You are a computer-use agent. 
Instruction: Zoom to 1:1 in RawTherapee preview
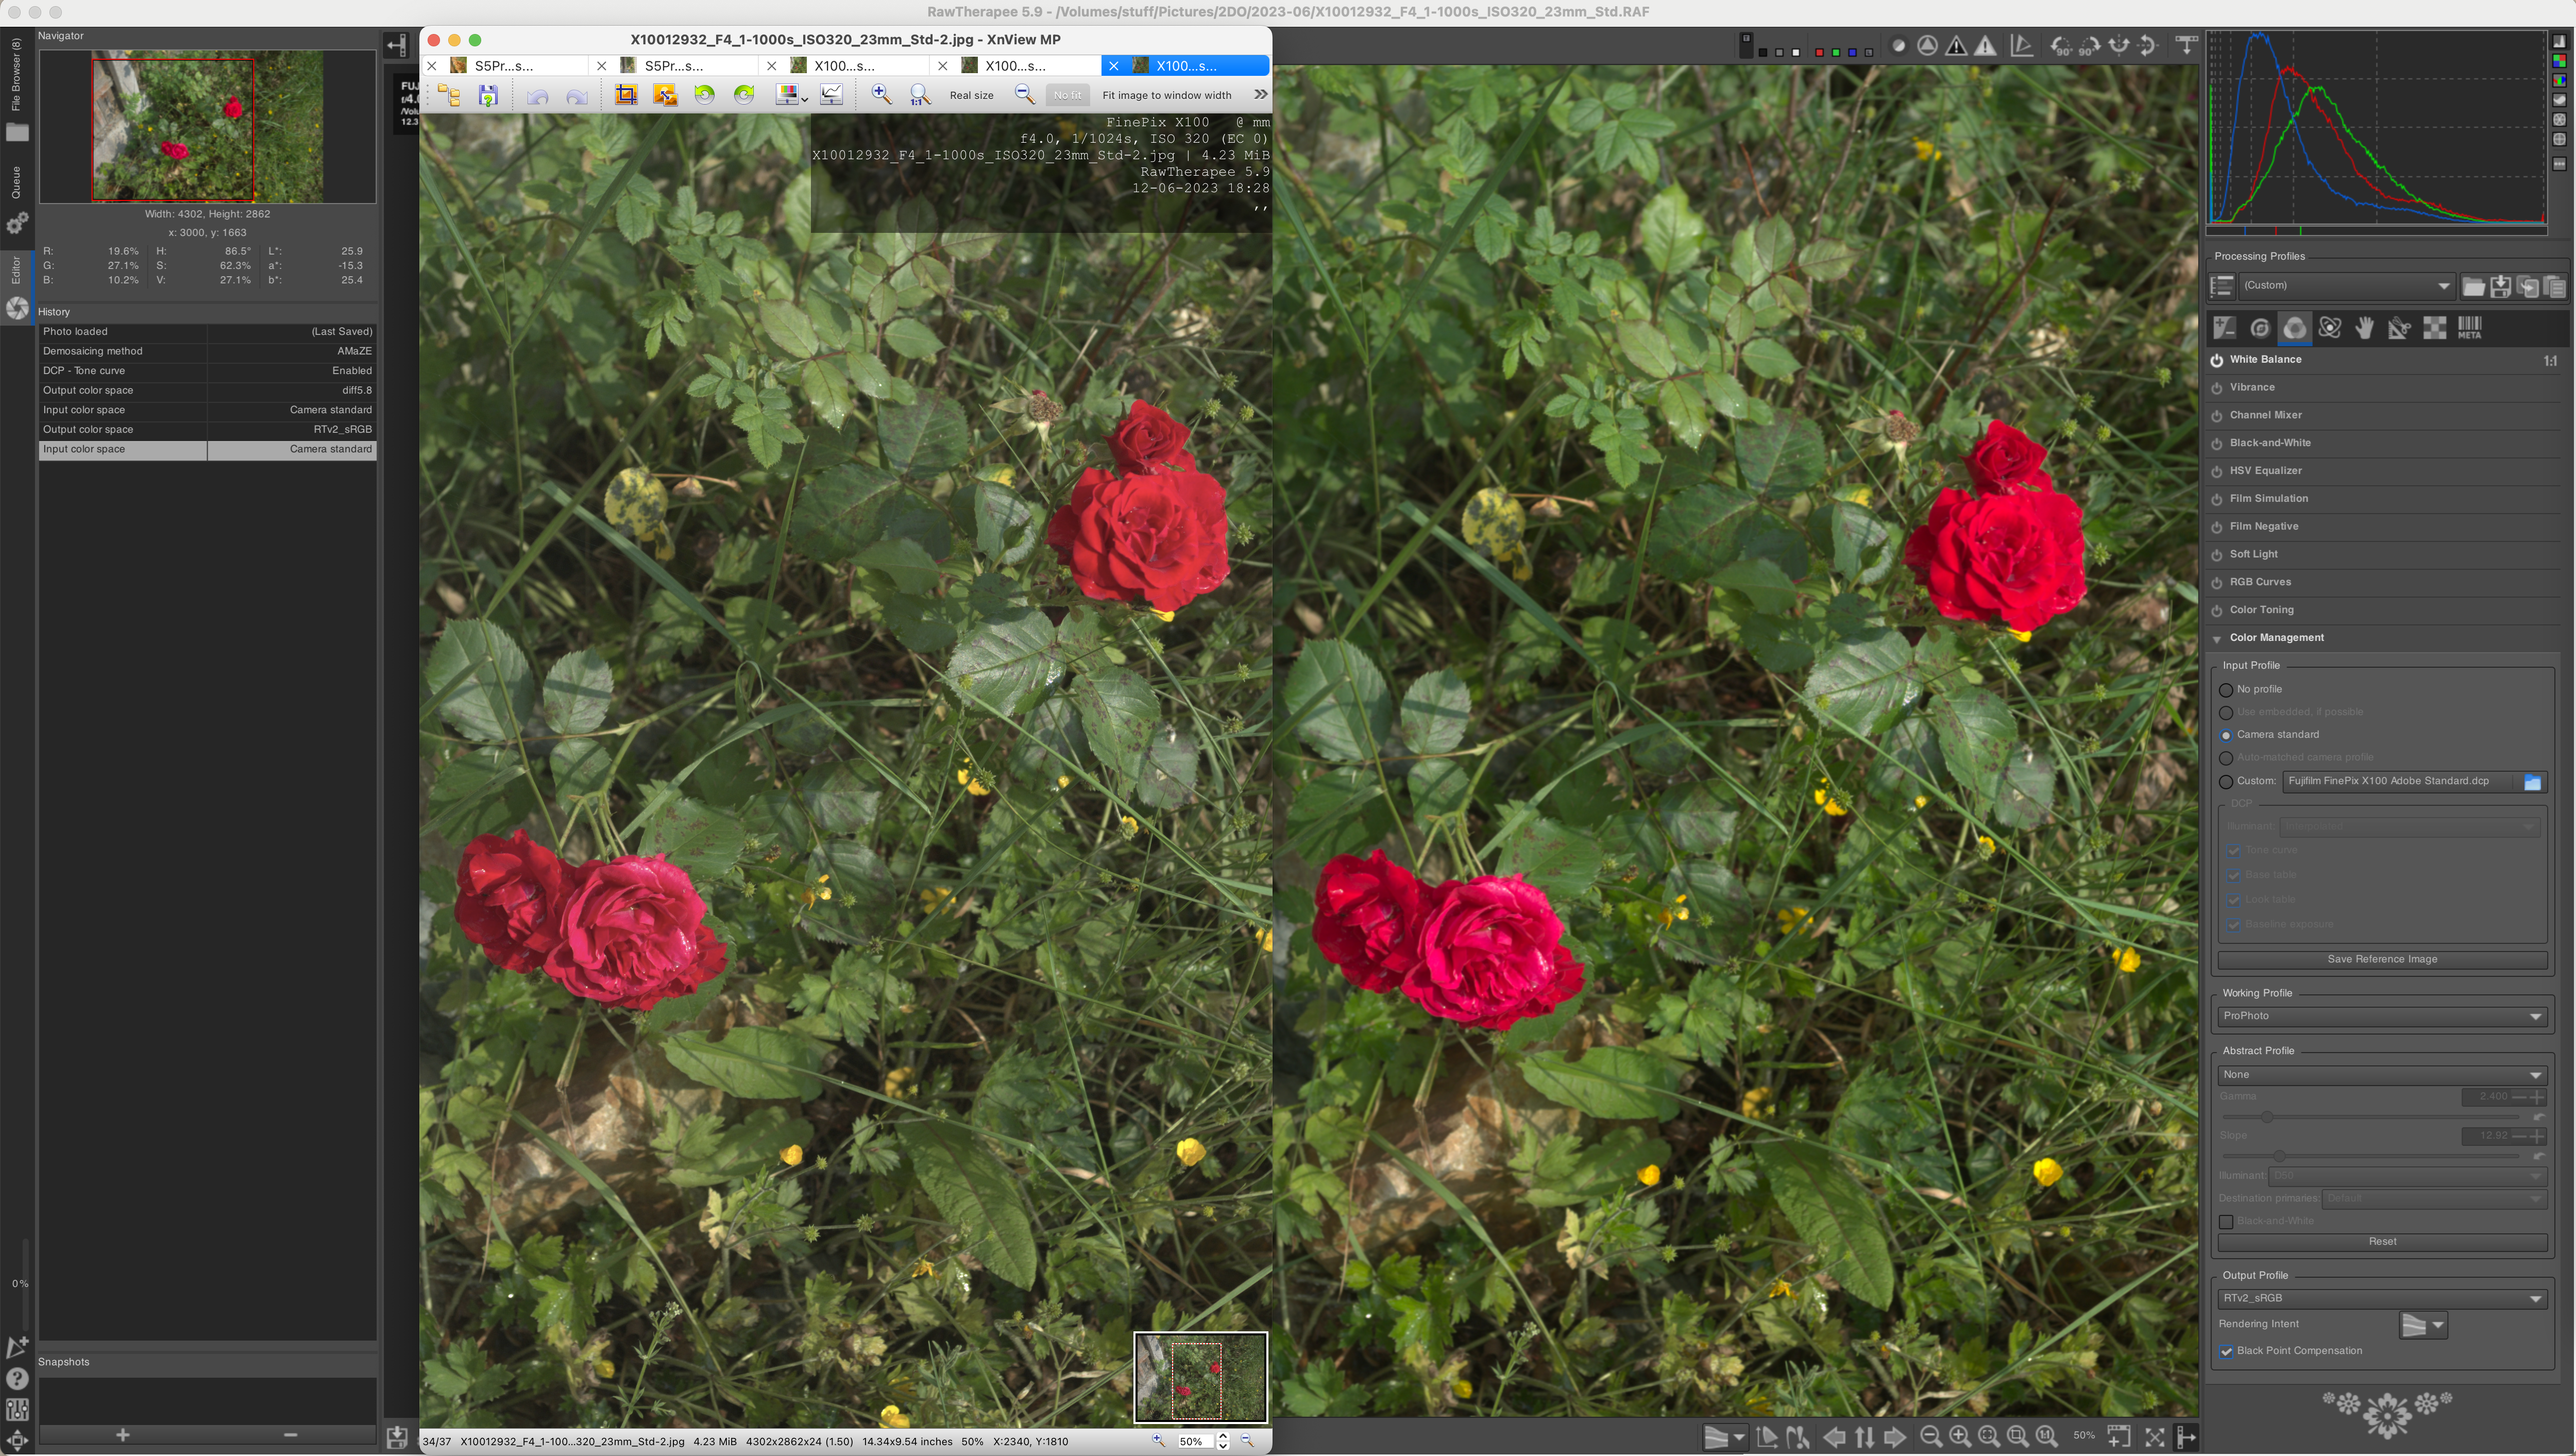pyautogui.click(x=2046, y=1437)
